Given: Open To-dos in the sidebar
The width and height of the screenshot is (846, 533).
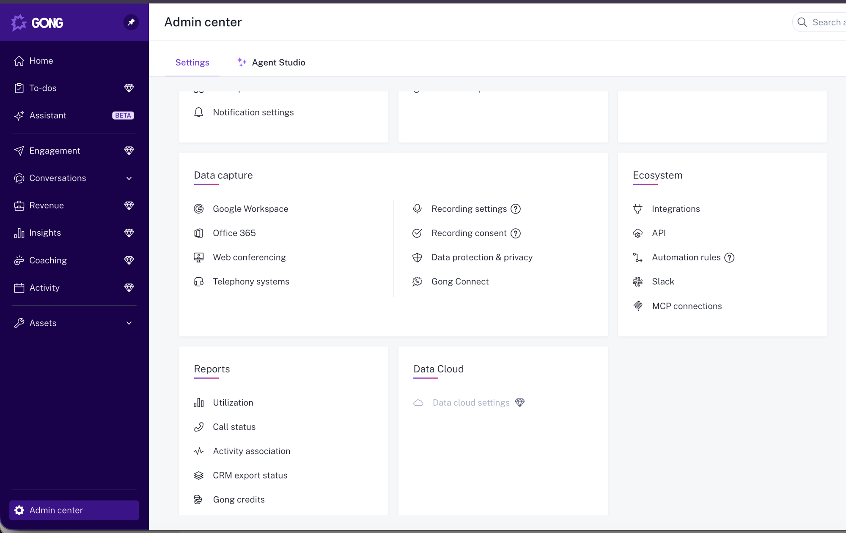Looking at the screenshot, I should 43,88.
